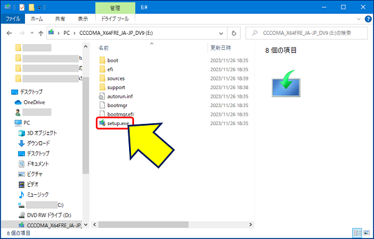Viewport: 374px width, 239px height.
Task: Click the quick access Properties icon
Action: pos(22,7)
